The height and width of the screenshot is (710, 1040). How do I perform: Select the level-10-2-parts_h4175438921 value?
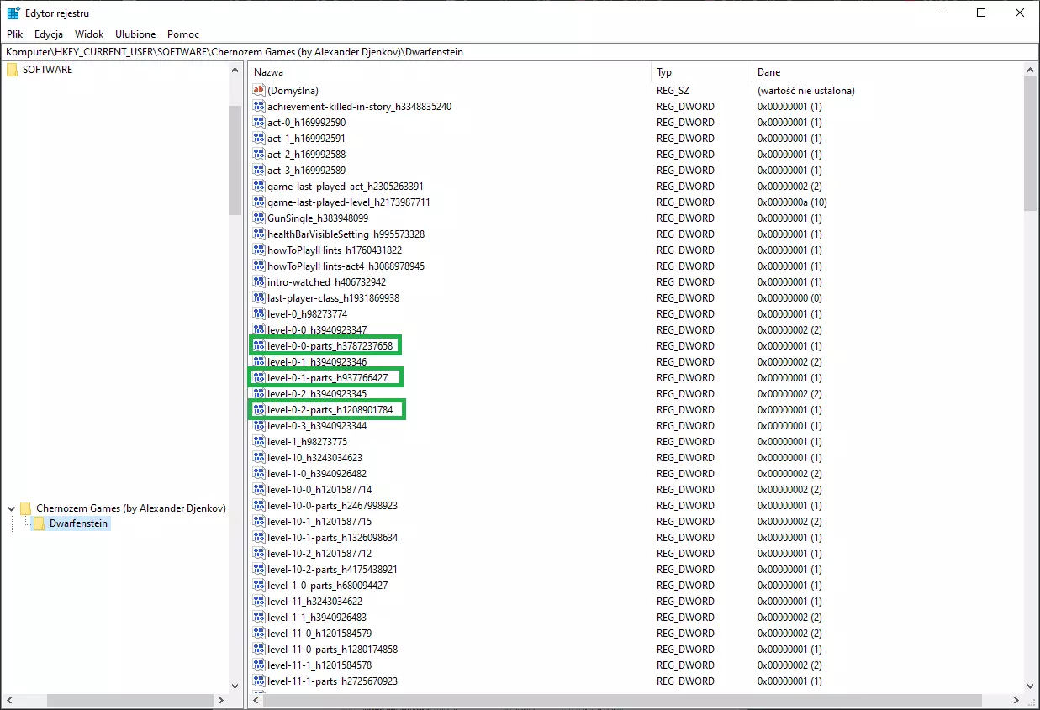point(332,569)
